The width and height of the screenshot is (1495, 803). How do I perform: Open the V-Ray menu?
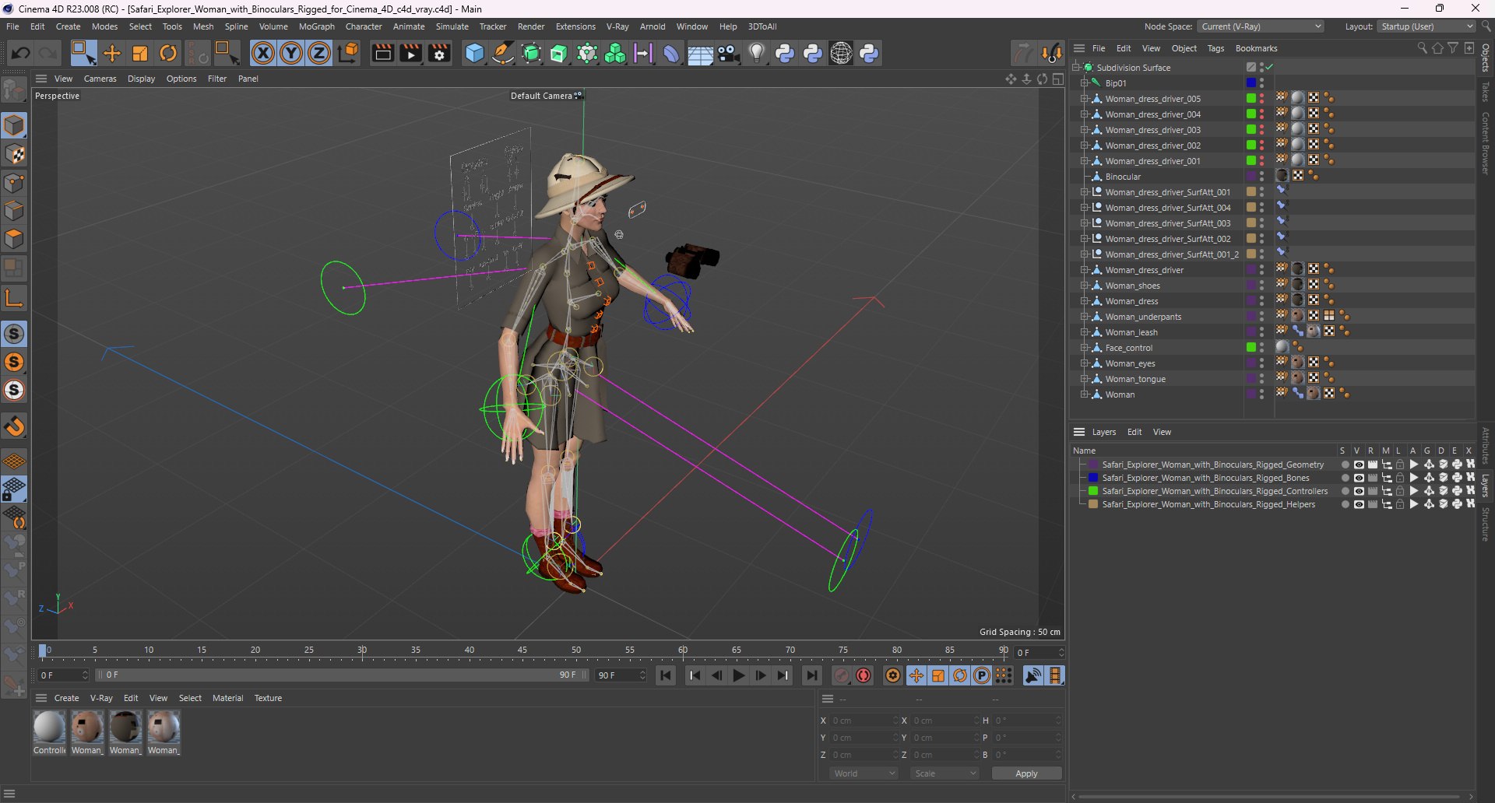(x=617, y=26)
